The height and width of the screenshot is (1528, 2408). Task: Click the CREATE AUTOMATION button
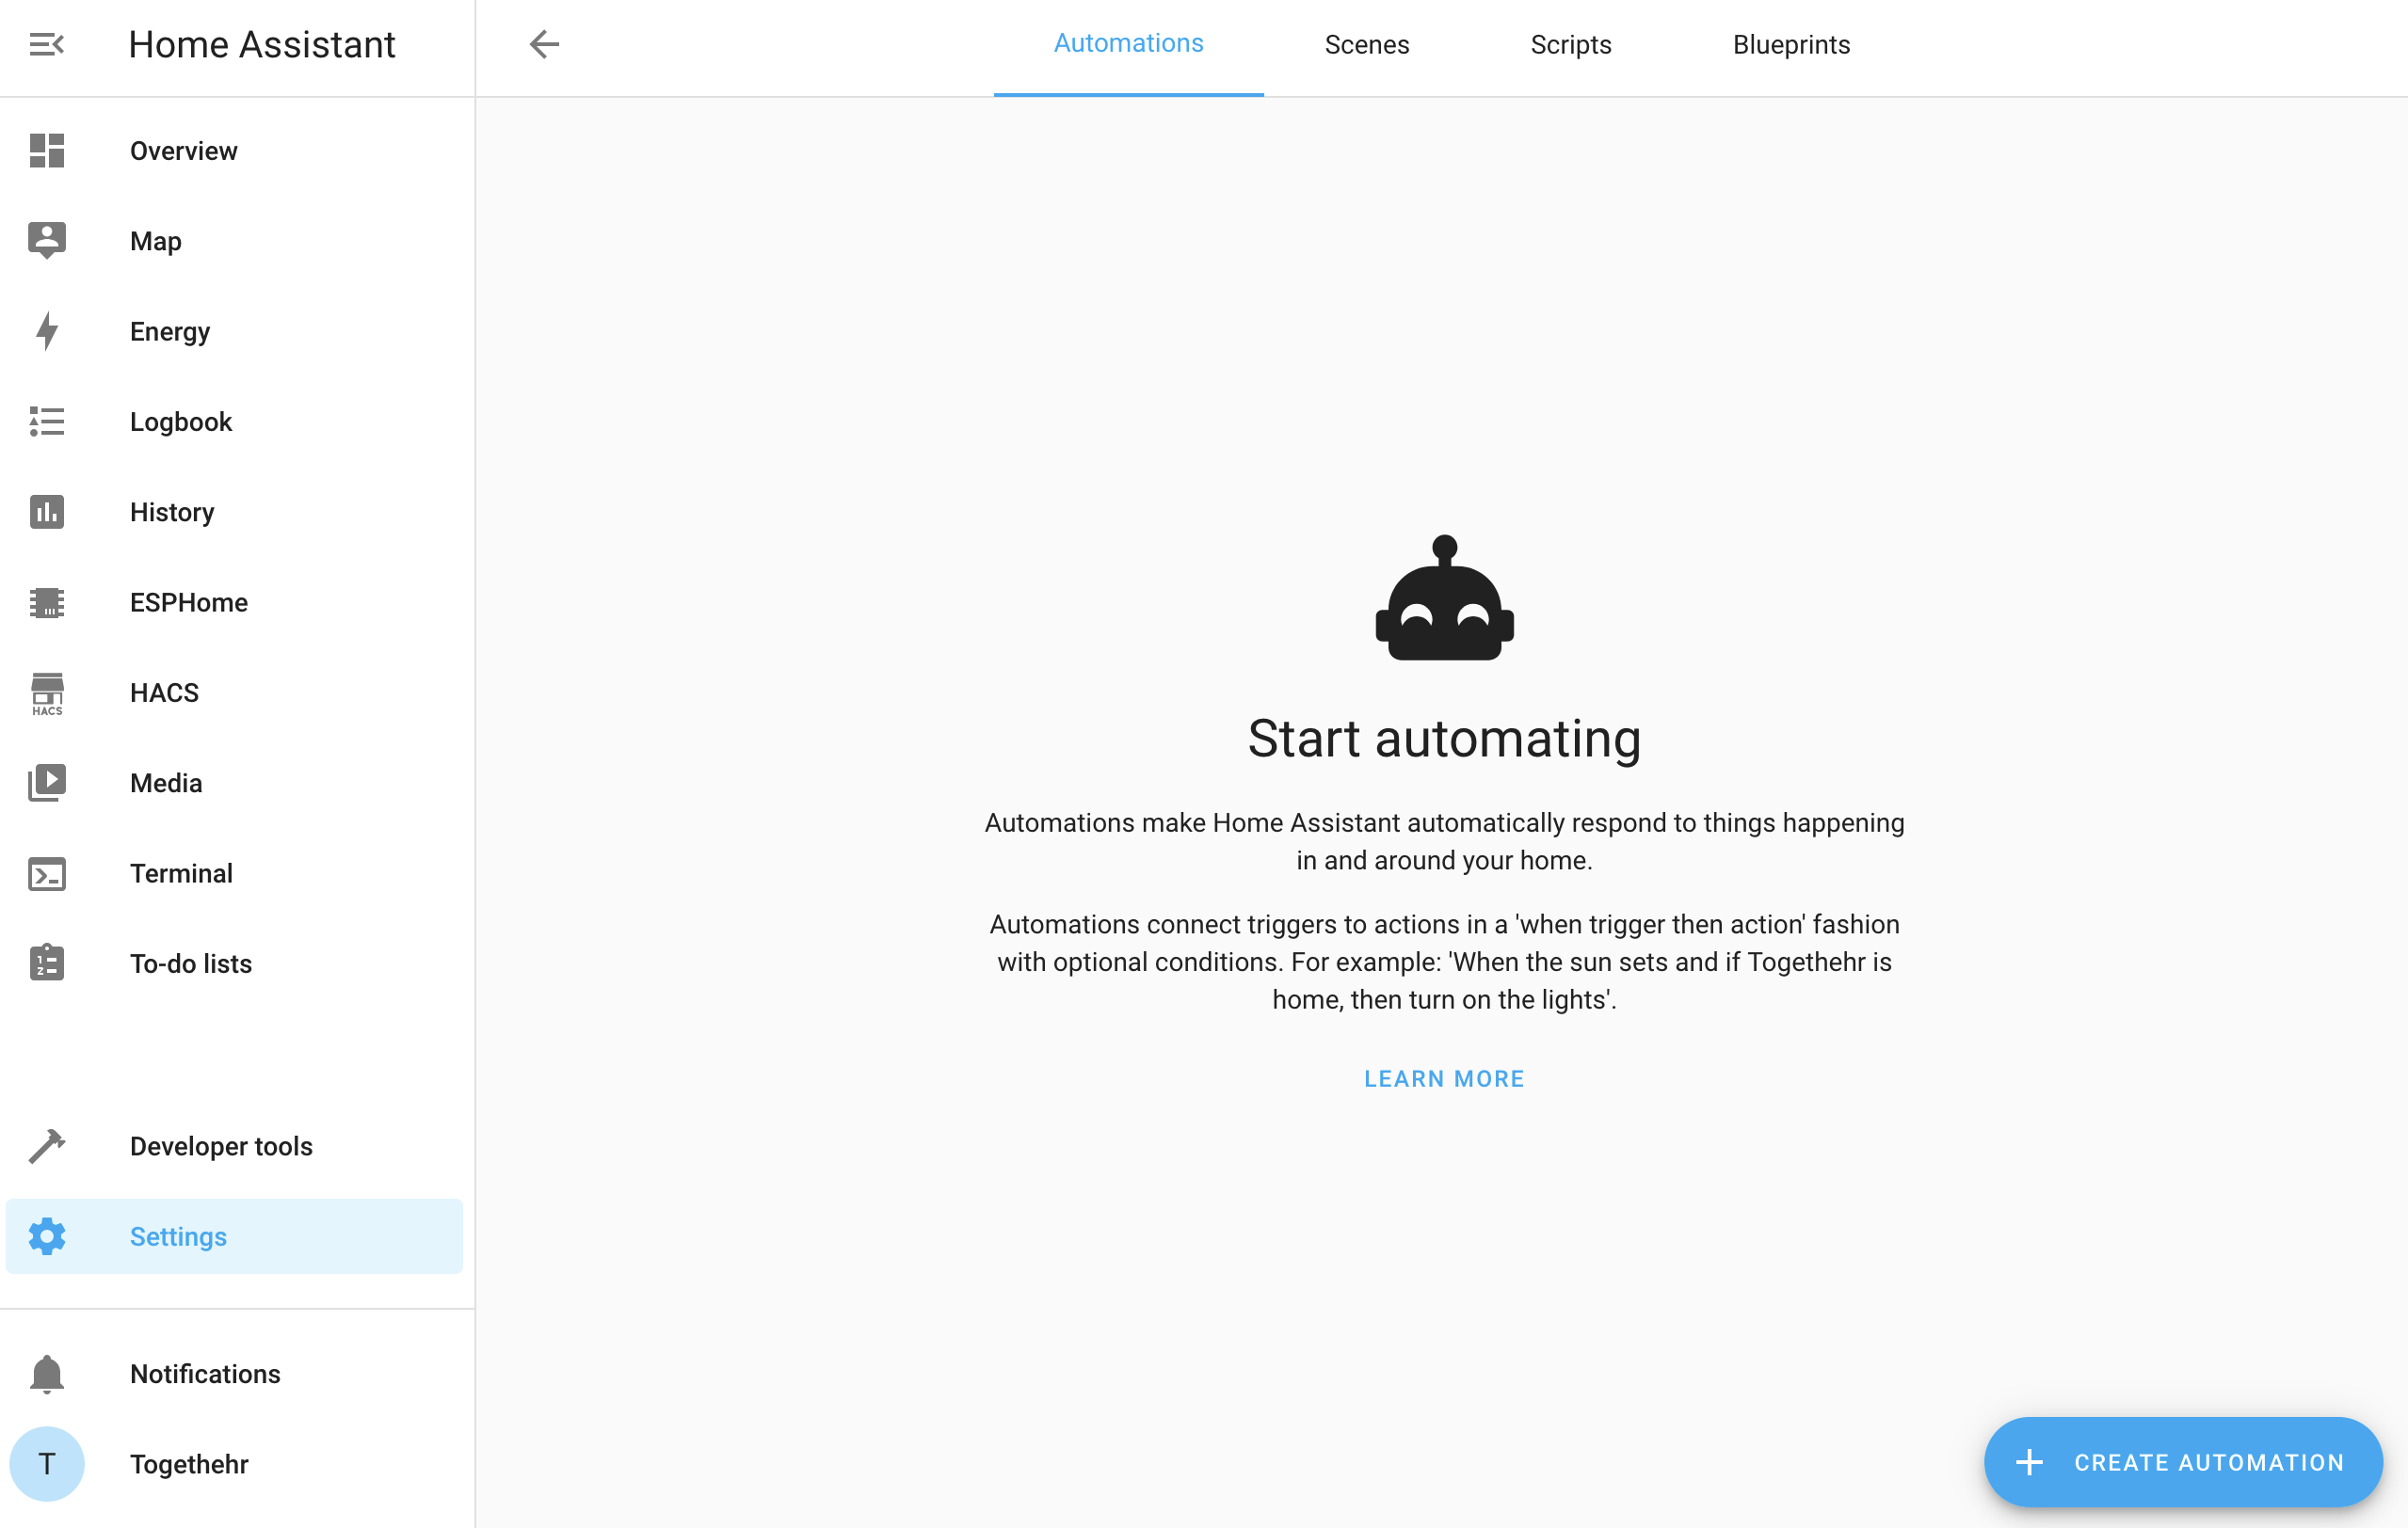coord(2183,1461)
